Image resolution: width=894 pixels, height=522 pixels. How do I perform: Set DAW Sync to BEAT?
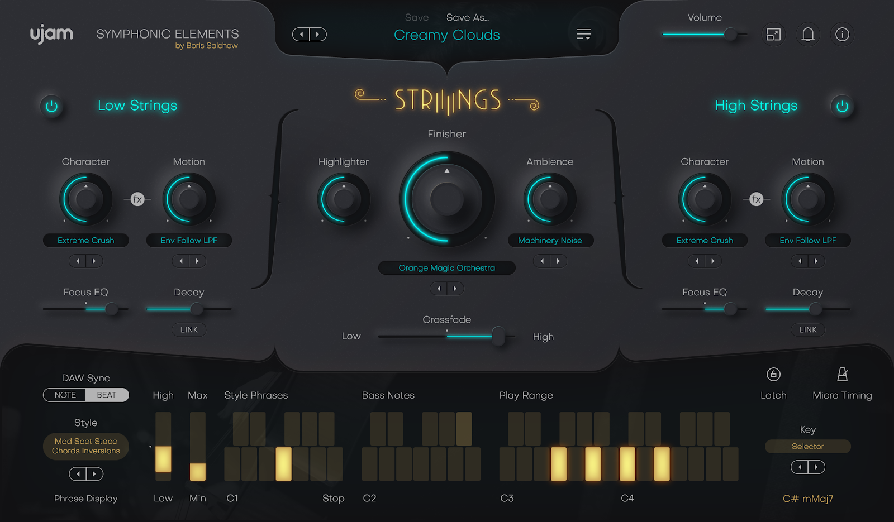tap(107, 395)
